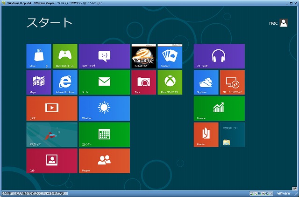The image size is (299, 197).
Task: Click the network adapter icon in VMware status bar
Action: tap(260, 194)
